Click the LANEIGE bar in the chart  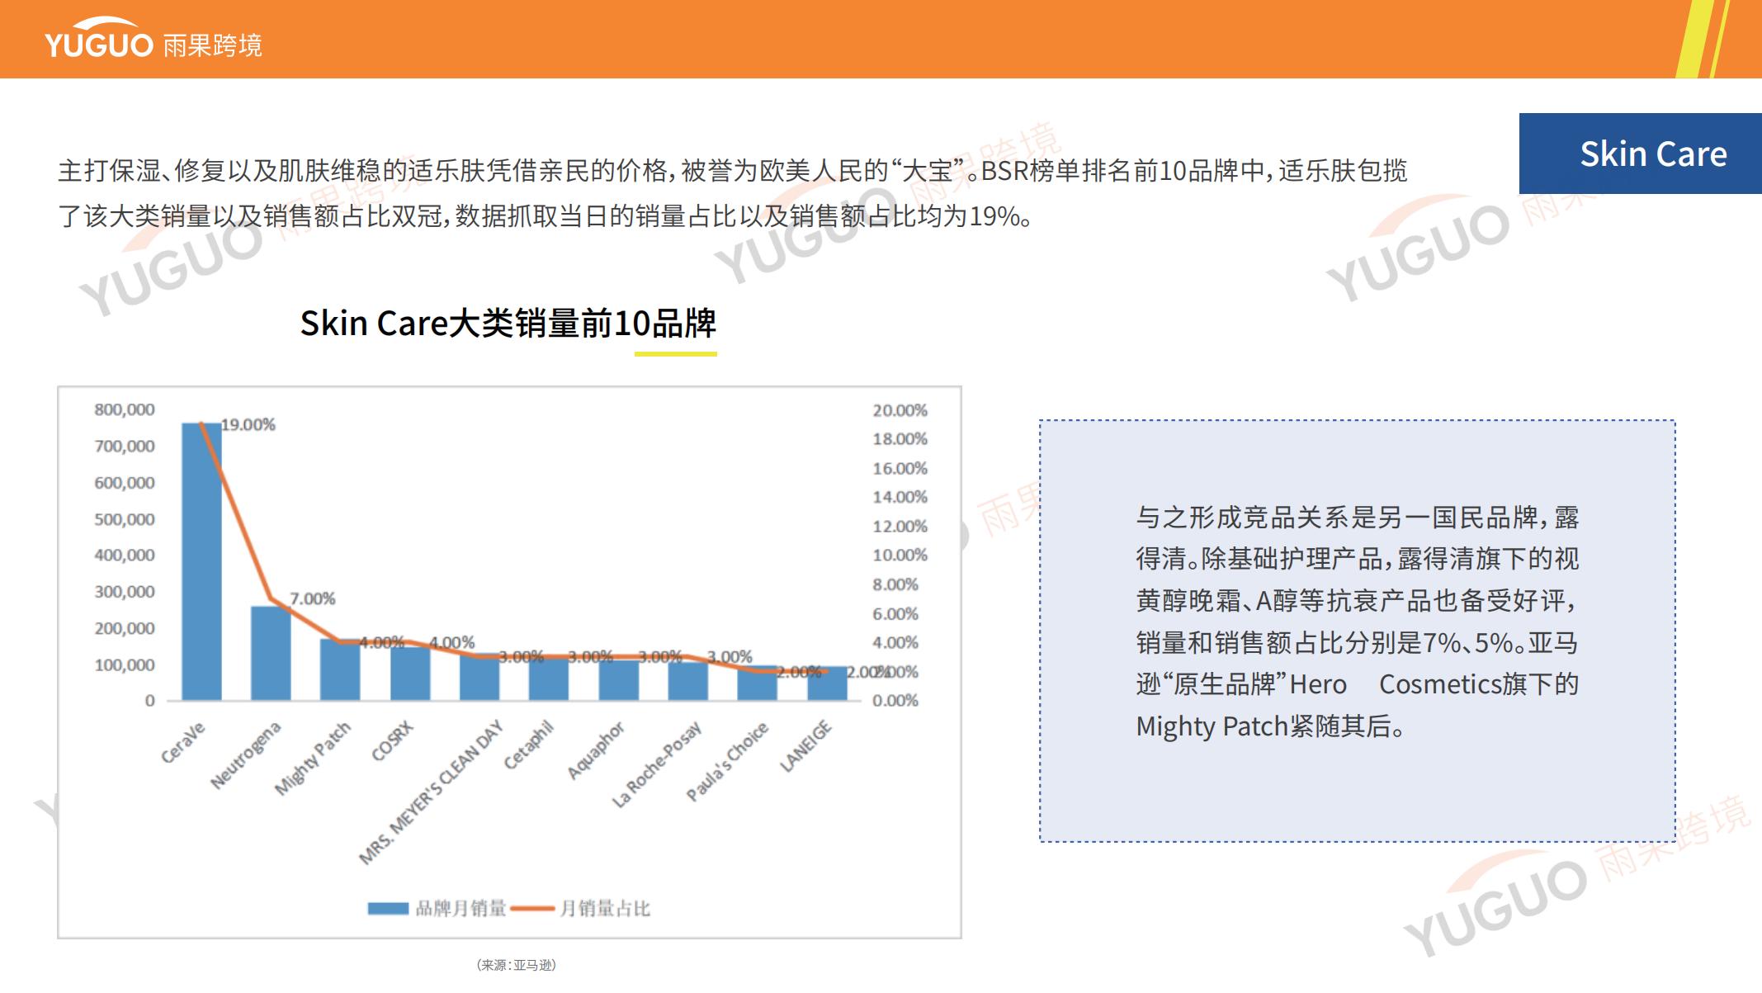[x=827, y=683]
